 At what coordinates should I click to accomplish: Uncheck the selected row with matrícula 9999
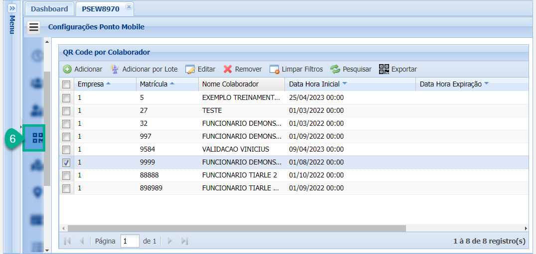tap(66, 163)
